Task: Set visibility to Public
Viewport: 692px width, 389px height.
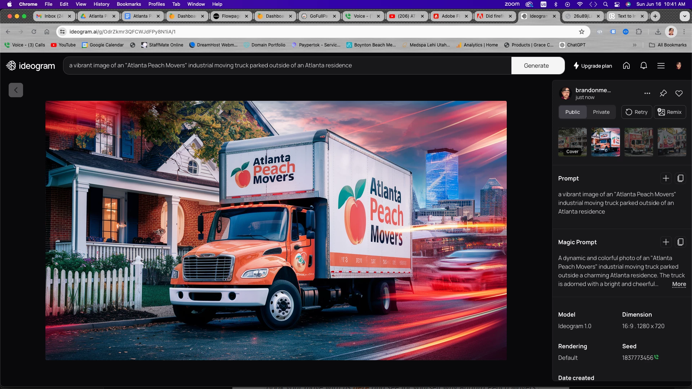Action: tap(572, 112)
